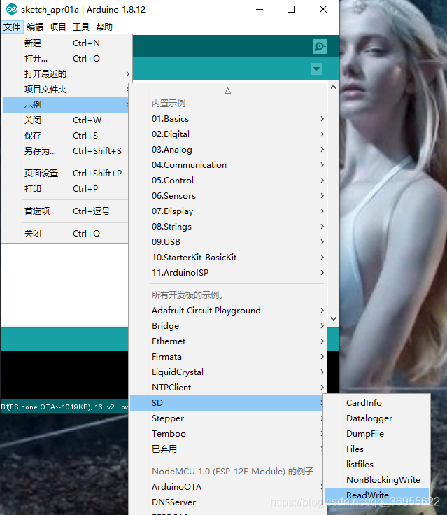The height and width of the screenshot is (515, 447).
Task: Expand NTPClient library examples
Action: pos(228,388)
